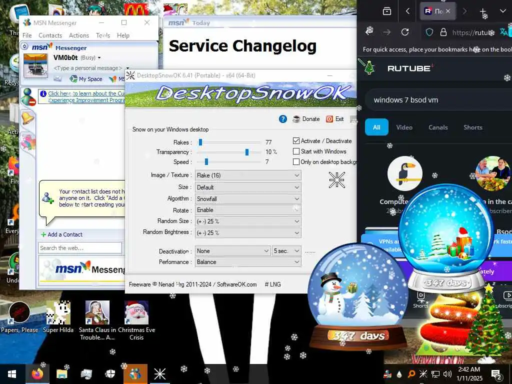512x384 pixels.
Task: Click the Search the web input field
Action: pos(80,248)
